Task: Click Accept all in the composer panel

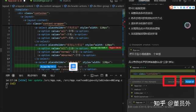Action: pos(190,82)
